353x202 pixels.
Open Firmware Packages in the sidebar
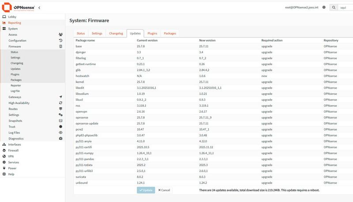pos(16,80)
